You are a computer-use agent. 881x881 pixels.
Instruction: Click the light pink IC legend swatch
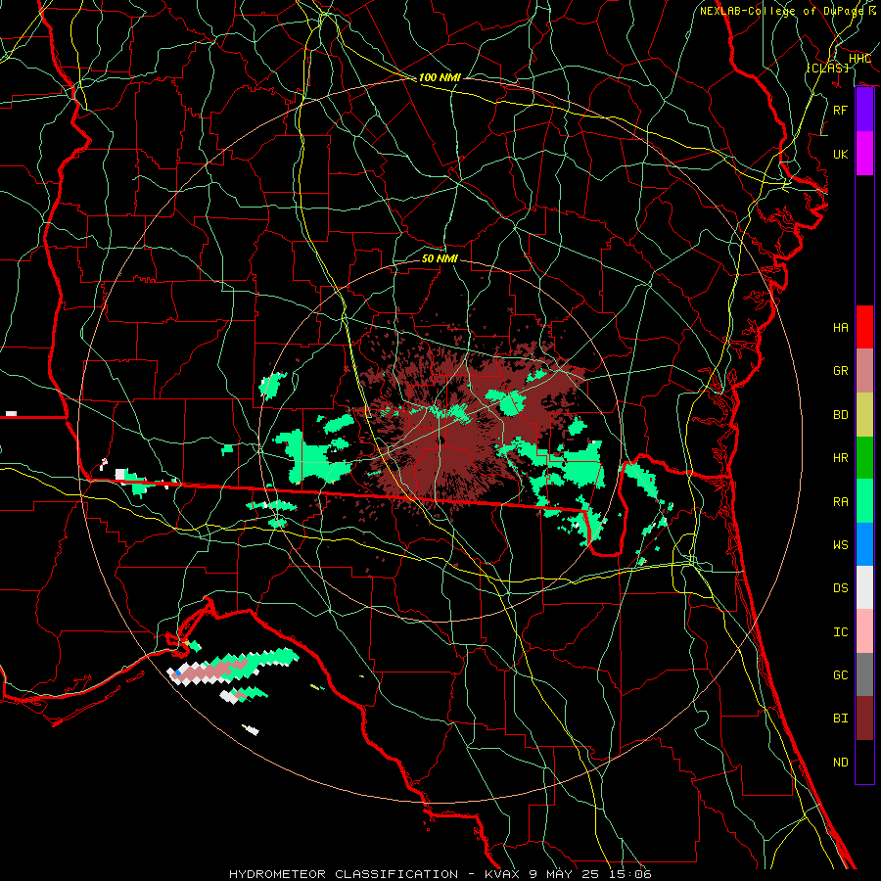pos(864,631)
